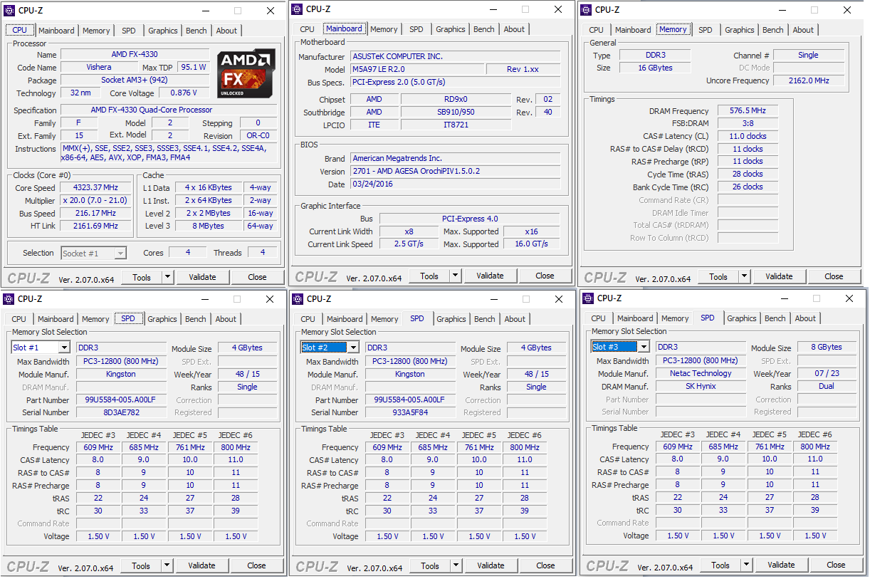Click the AMD FX-4330 name field

pyautogui.click(x=135, y=55)
